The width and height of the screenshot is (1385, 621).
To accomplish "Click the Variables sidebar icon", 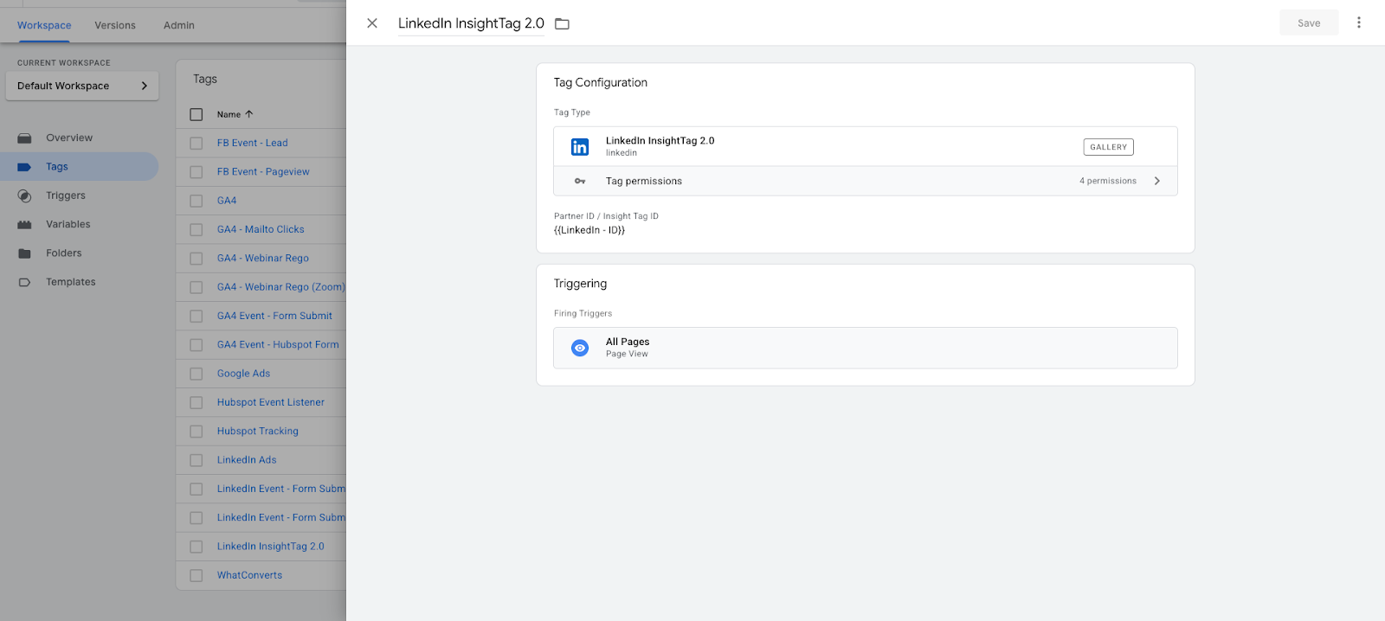I will 24,225.
